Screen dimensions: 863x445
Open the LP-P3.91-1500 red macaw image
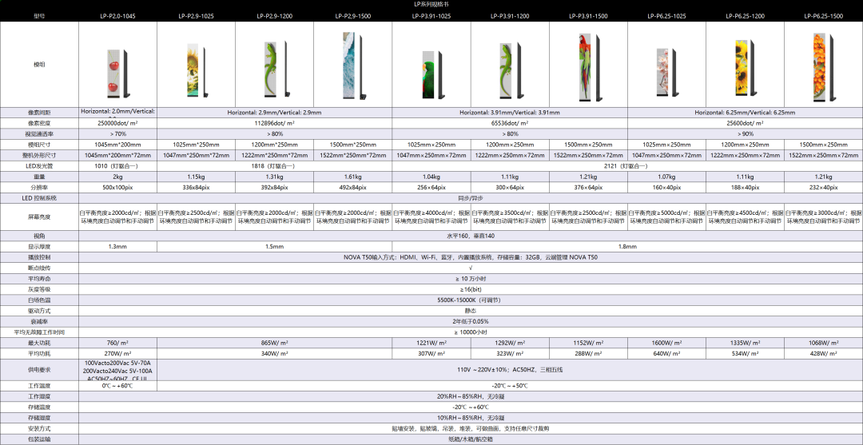click(587, 66)
